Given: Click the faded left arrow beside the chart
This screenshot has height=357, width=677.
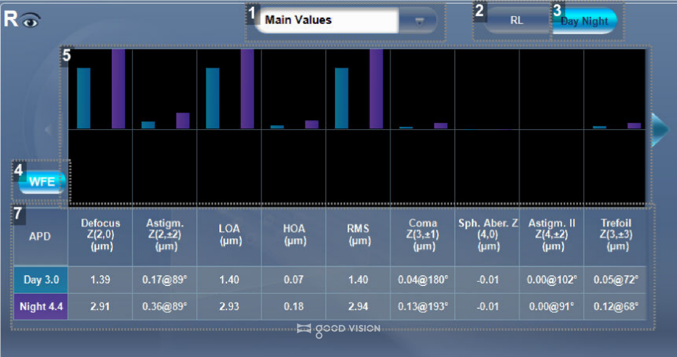Looking at the screenshot, I should click(49, 130).
